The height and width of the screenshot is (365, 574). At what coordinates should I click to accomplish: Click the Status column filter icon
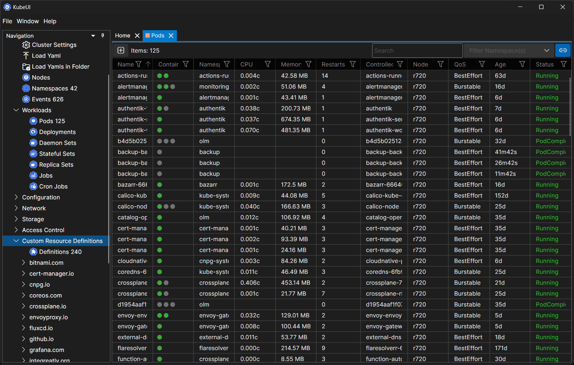(563, 64)
